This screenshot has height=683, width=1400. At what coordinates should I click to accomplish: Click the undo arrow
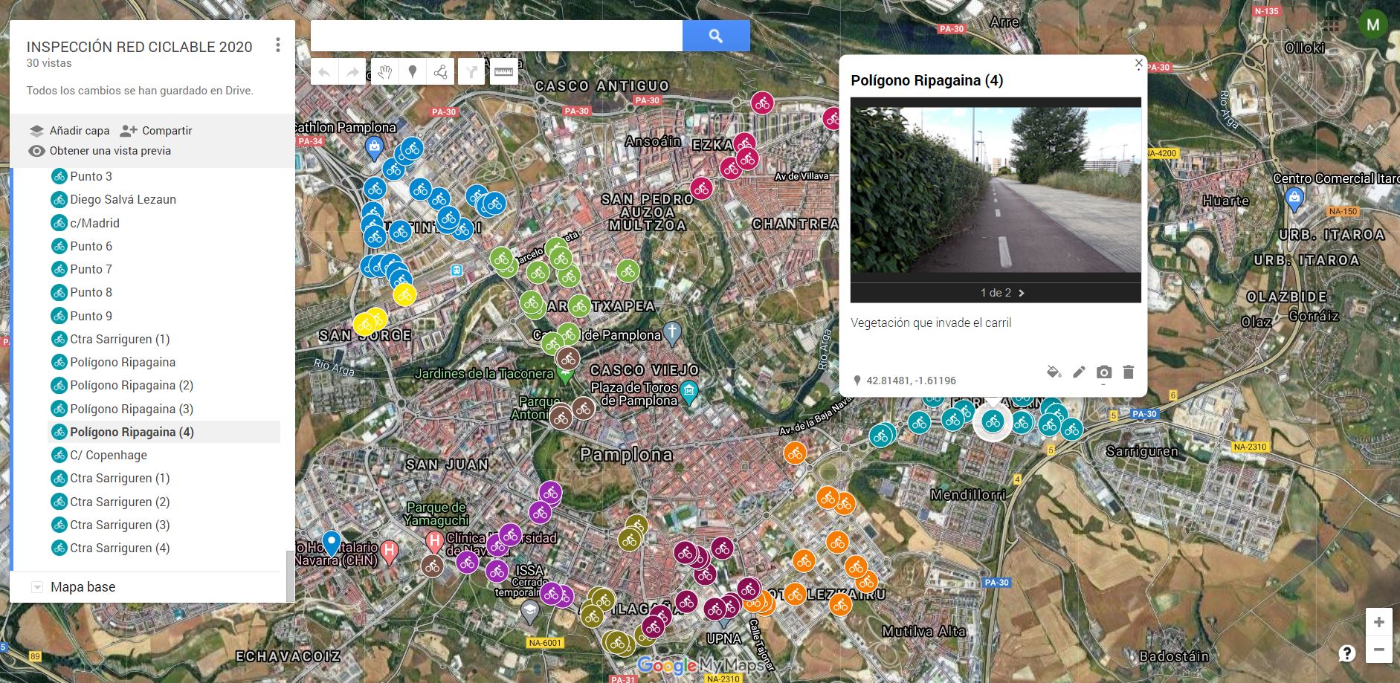click(x=324, y=72)
